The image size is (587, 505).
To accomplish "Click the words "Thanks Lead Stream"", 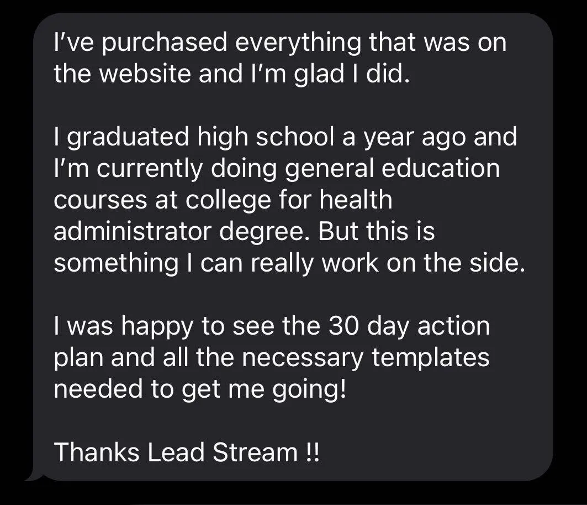I will pyautogui.click(x=176, y=452).
